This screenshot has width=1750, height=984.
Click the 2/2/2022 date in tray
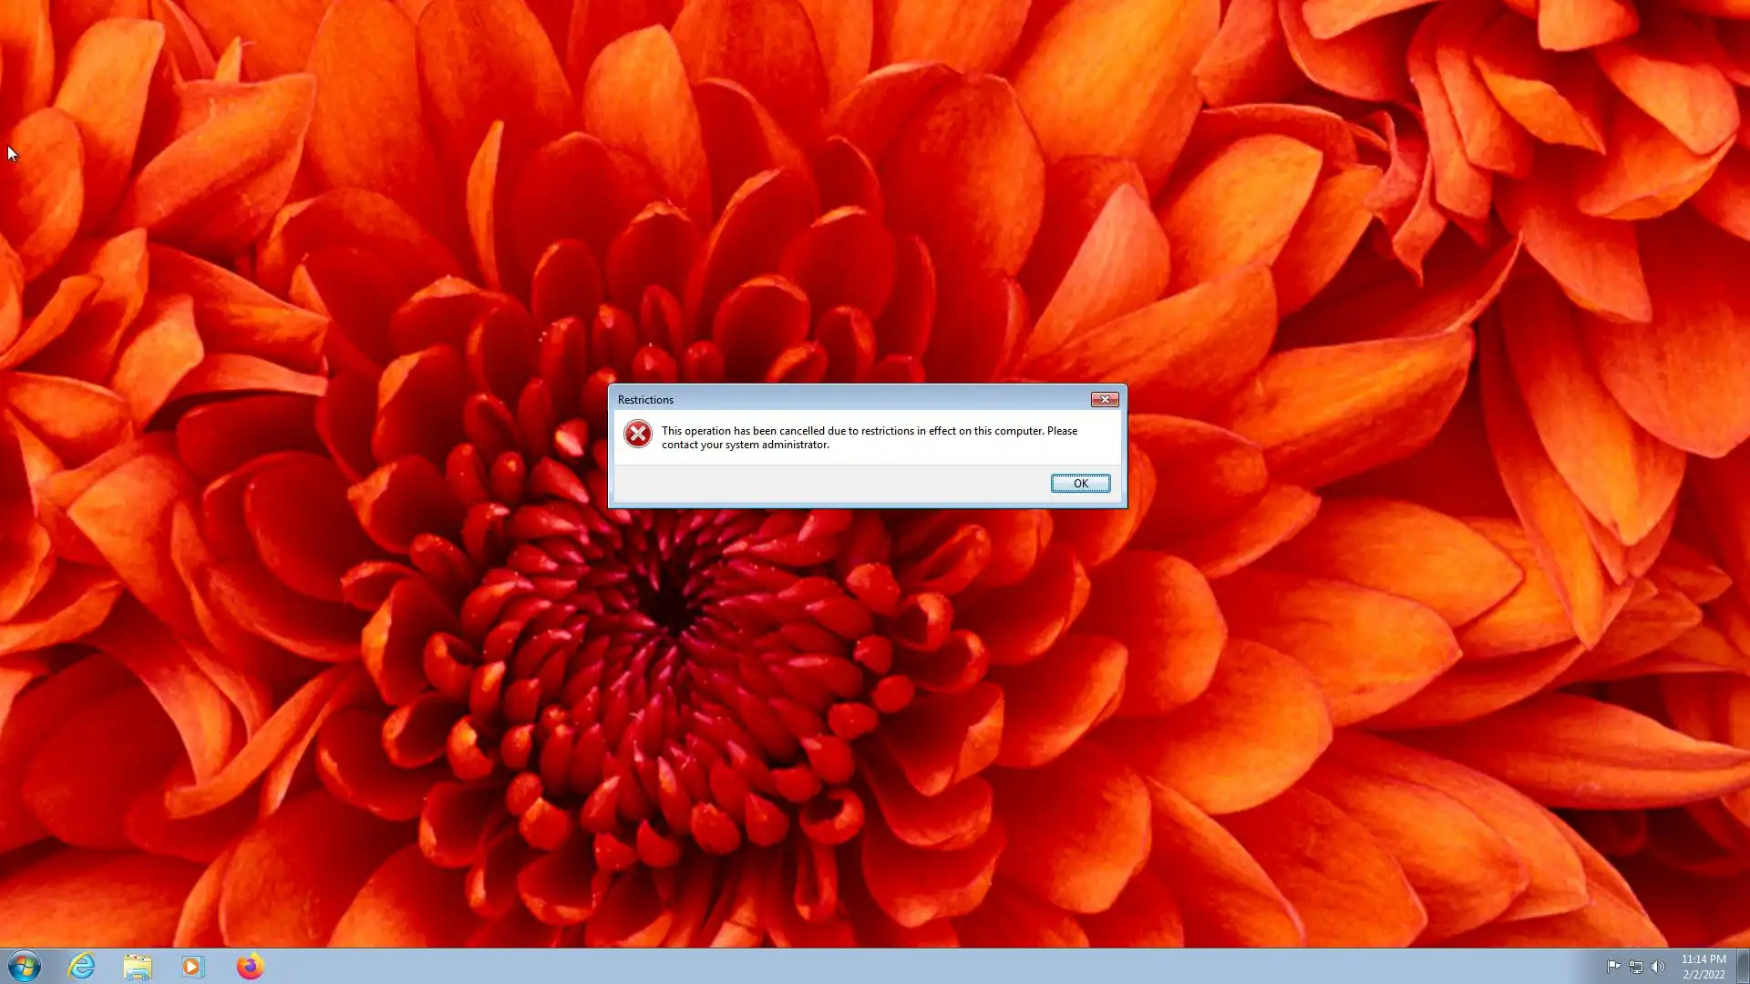[x=1703, y=974]
